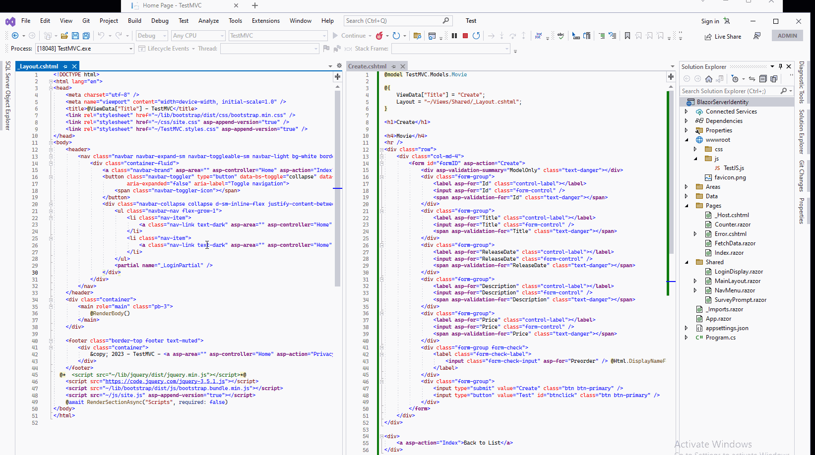The width and height of the screenshot is (815, 455).
Task: Open the Process TestMVC.exe dropdown
Action: 85,49
